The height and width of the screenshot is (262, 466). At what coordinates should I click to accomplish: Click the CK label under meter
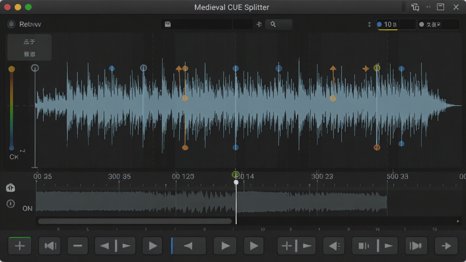click(x=14, y=157)
